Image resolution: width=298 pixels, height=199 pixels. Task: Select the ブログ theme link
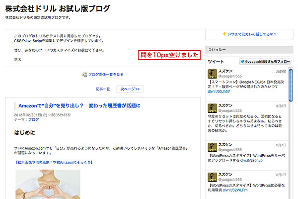click(34, 119)
